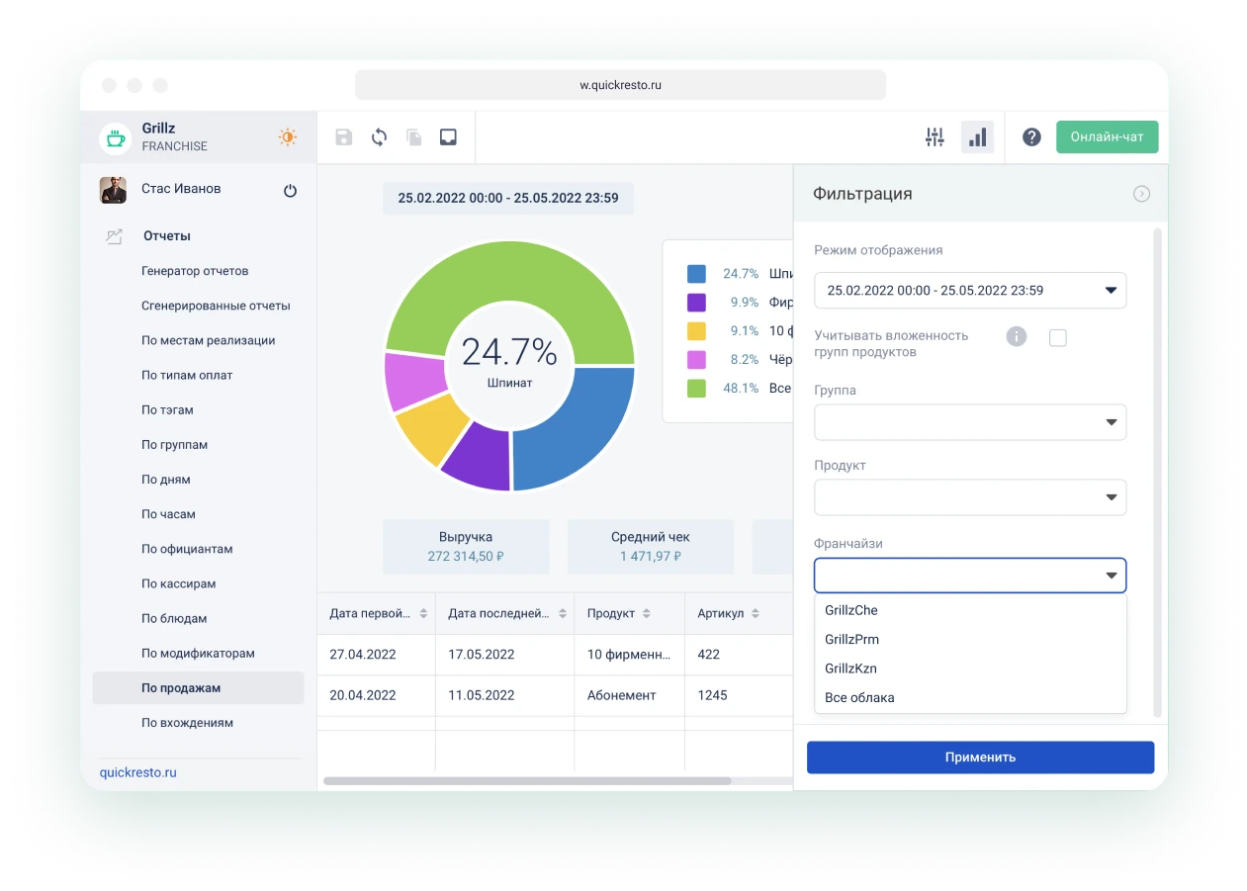Open the По дням report
1247x891 pixels.
(x=165, y=480)
